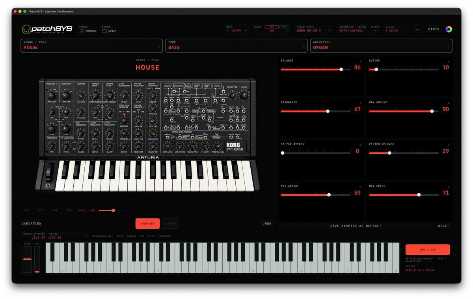Screen dimensions: 473x299
Task: Toggle the modulation generator Free/Reset switch
Action: [x=124, y=112]
